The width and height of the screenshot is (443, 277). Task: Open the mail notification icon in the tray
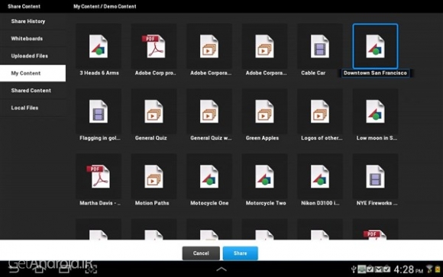click(378, 269)
